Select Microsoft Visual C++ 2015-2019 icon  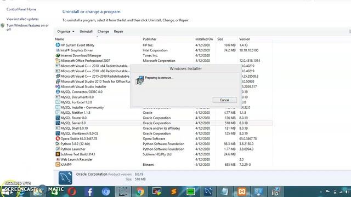(x=58, y=76)
